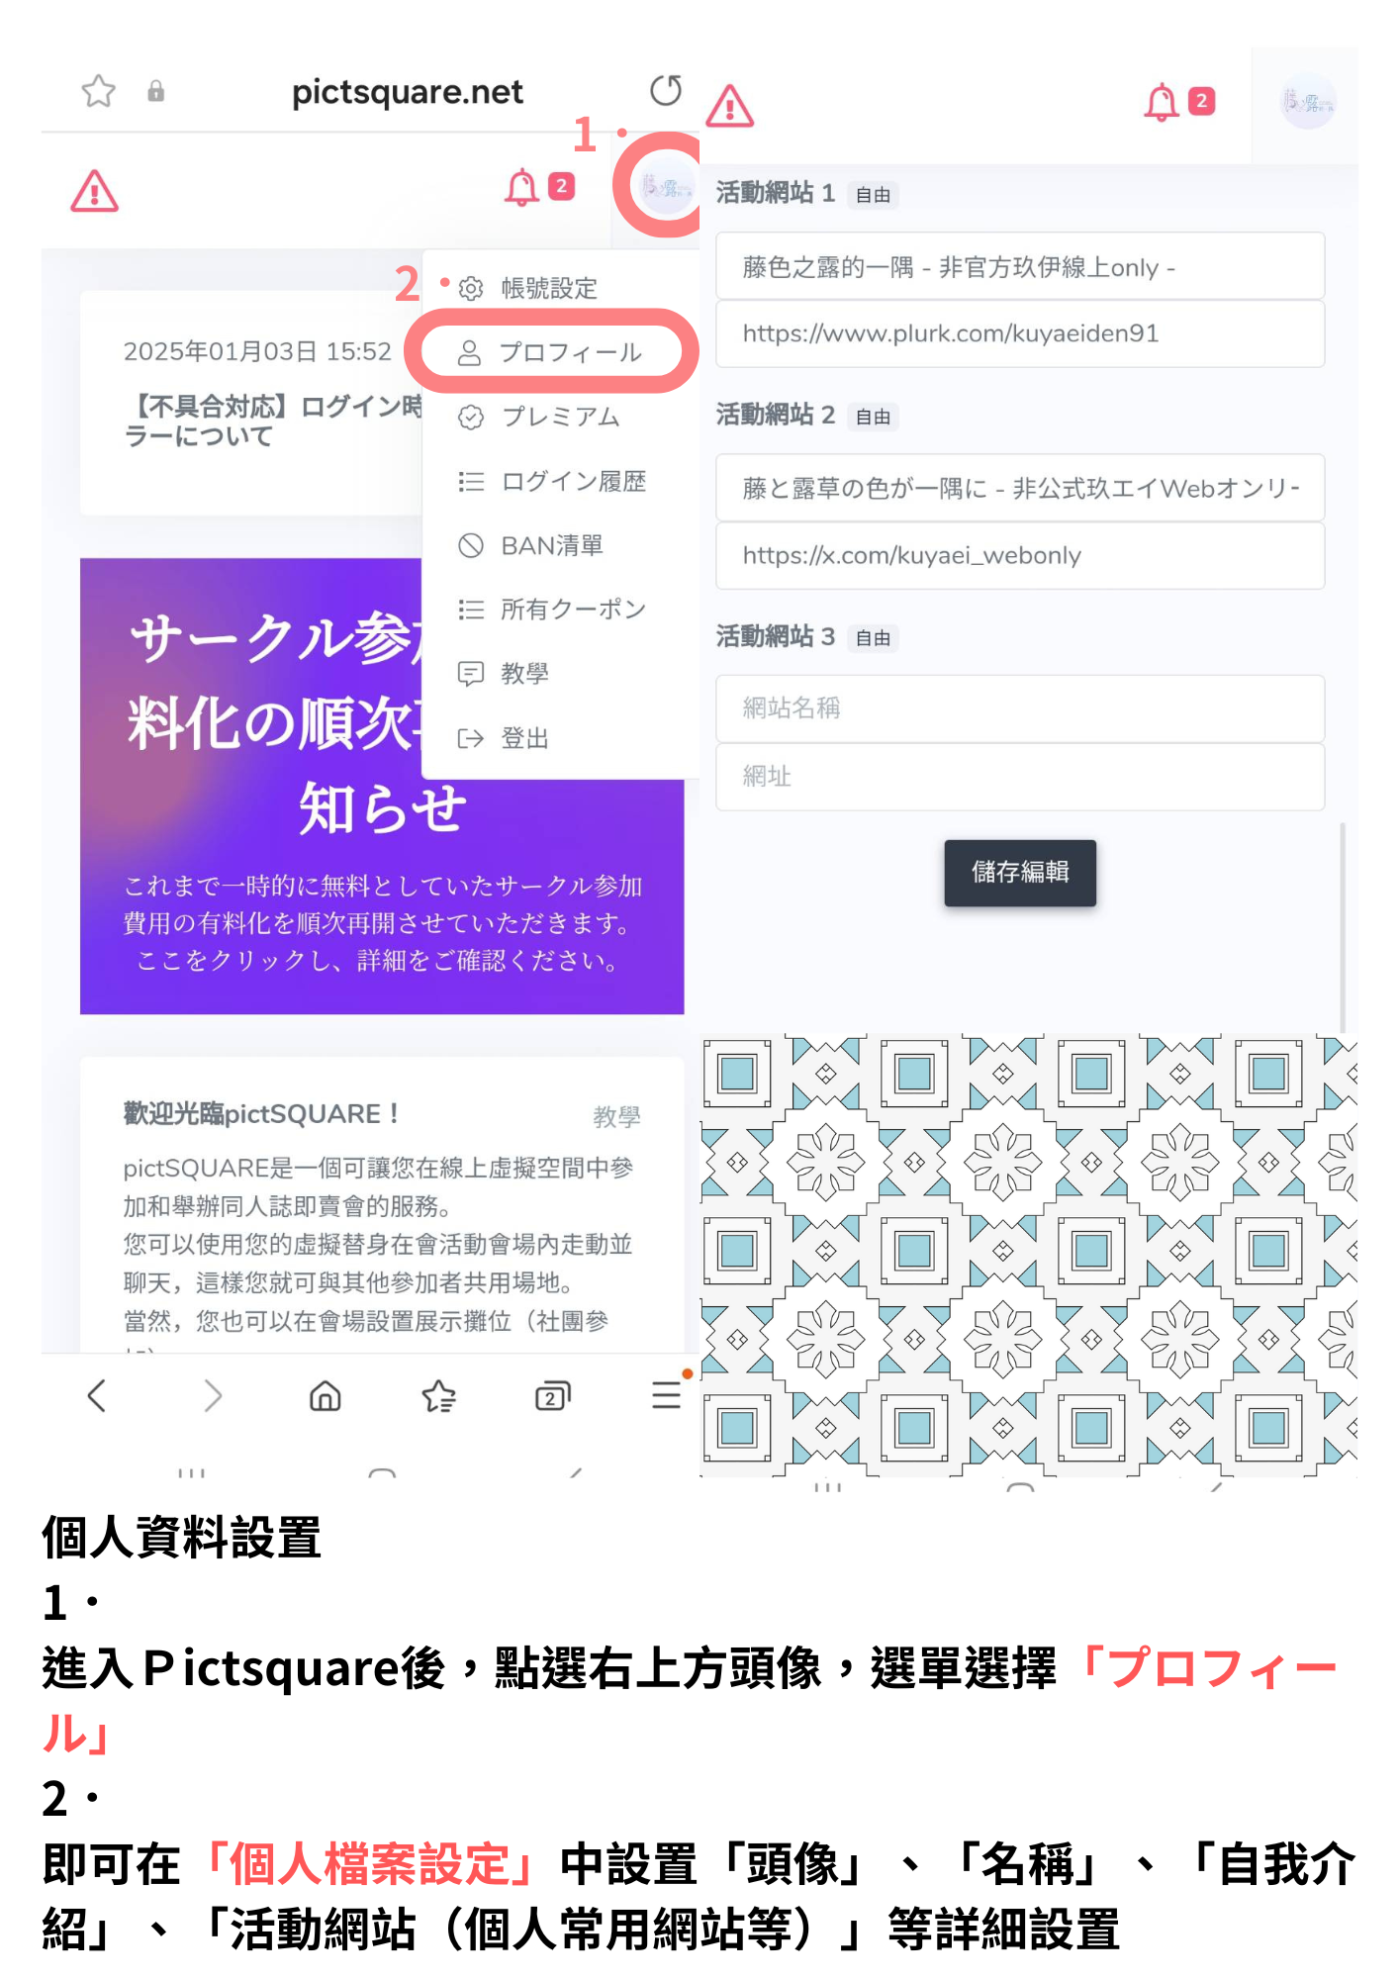
Task: Go back with the browser left arrow
Action: pos(96,1396)
